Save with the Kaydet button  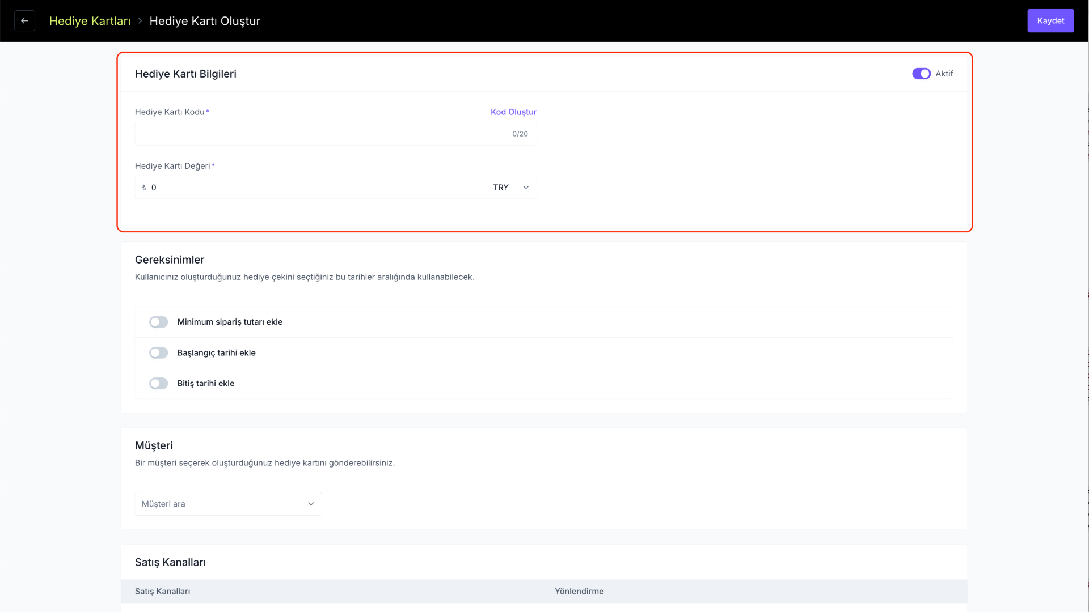[x=1050, y=21]
